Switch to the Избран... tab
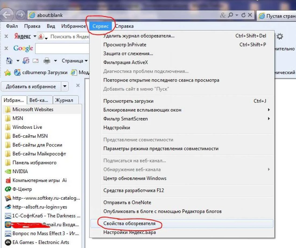 pos(14,100)
